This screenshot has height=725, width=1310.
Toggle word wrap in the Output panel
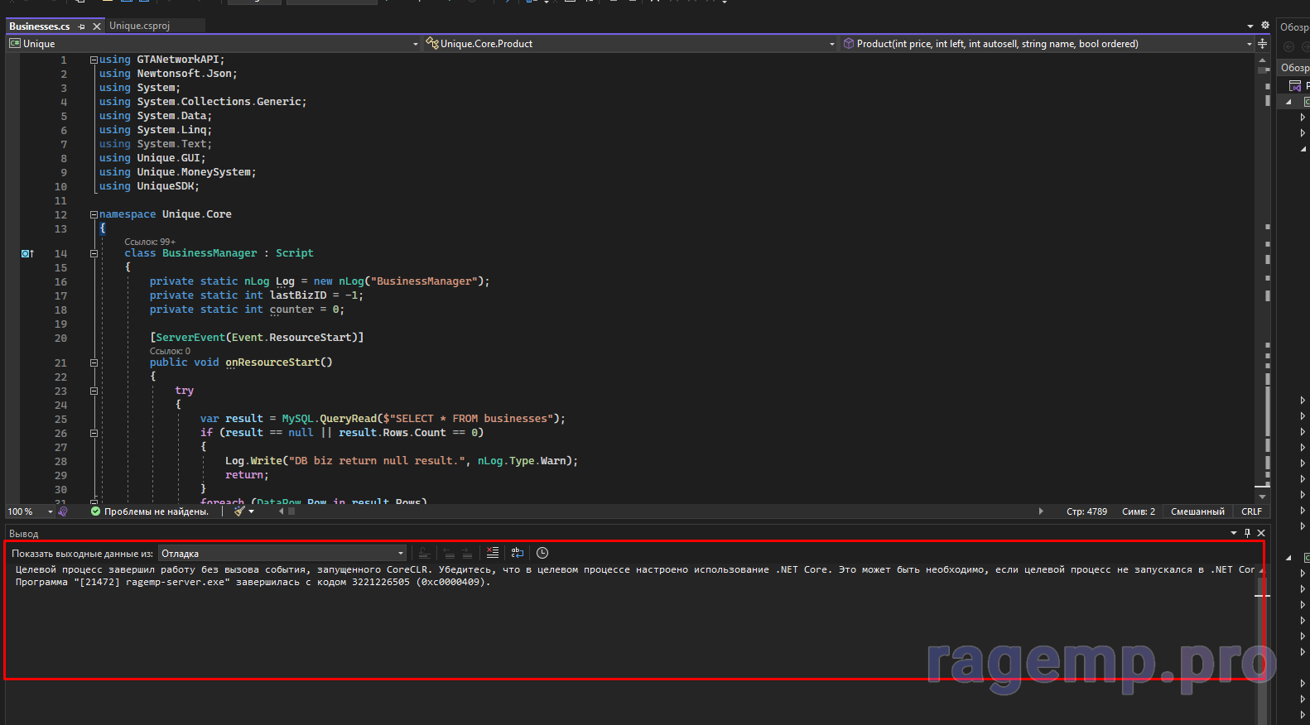[518, 553]
